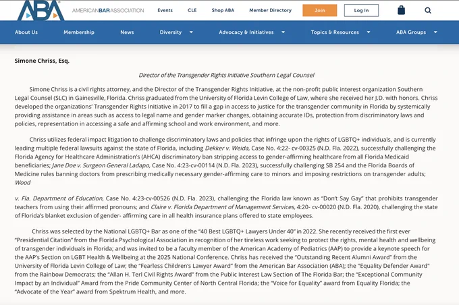This screenshot has width=459, height=305.
Task: Open the ABA Groups menu
Action: point(411,32)
